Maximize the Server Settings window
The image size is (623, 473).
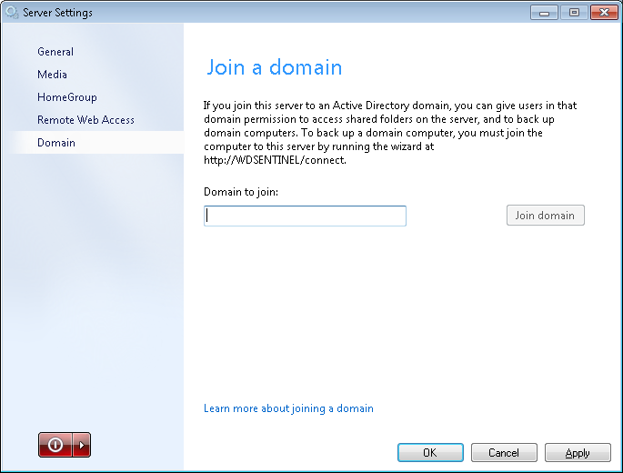coord(574,13)
